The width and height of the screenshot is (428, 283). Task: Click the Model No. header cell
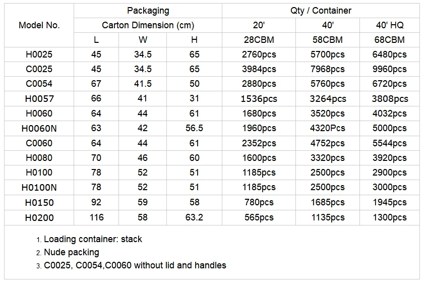[39, 25]
